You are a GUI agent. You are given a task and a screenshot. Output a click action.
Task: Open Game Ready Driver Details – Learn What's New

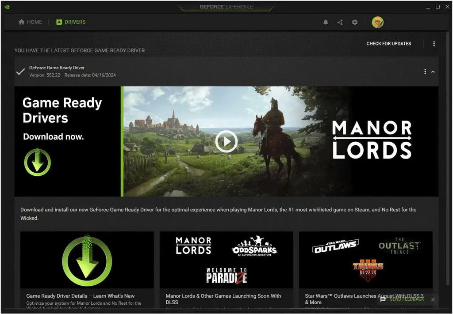pyautogui.click(x=81, y=296)
